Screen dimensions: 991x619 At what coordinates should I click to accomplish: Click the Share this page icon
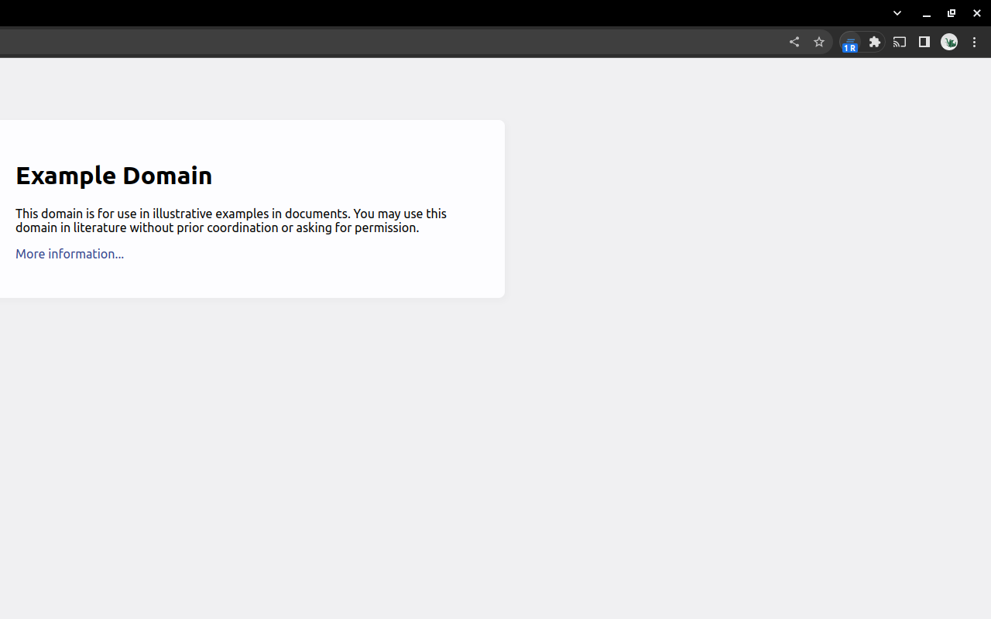[794, 43]
